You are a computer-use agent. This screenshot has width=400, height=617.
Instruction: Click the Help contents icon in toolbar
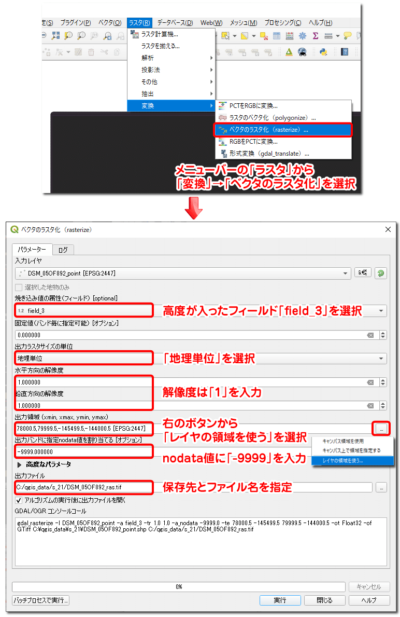click(x=345, y=52)
